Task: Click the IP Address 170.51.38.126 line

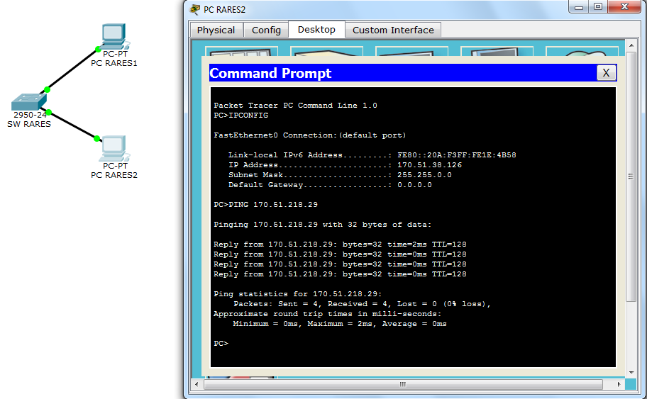Action: (x=345, y=165)
